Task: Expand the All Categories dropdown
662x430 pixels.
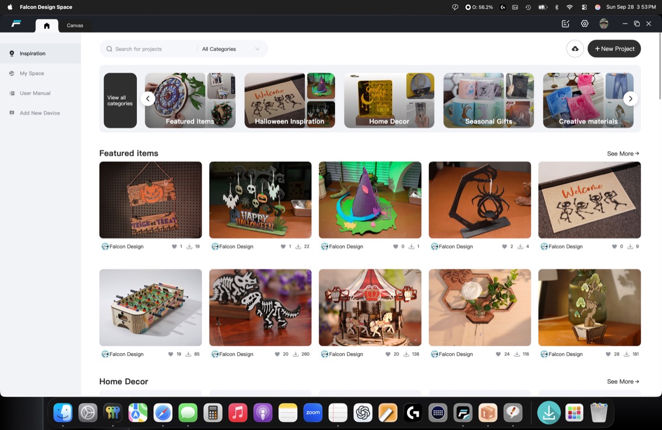Action: click(231, 49)
